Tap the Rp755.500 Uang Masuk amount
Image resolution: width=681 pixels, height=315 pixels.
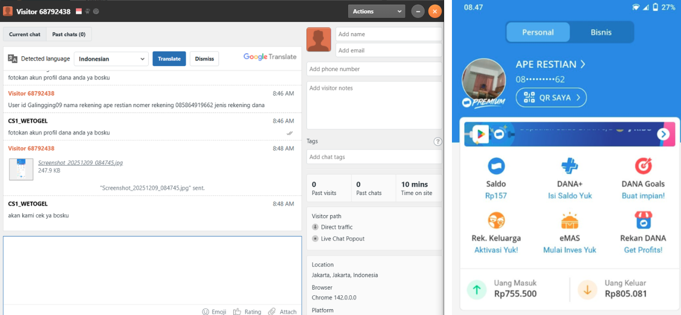(x=515, y=294)
